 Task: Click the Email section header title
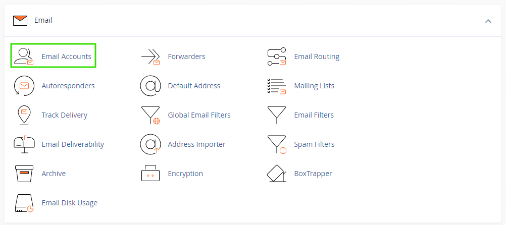(43, 20)
